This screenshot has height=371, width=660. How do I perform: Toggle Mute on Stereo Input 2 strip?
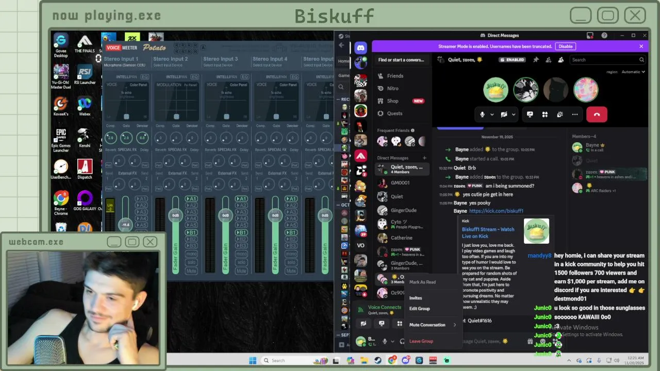pos(191,271)
